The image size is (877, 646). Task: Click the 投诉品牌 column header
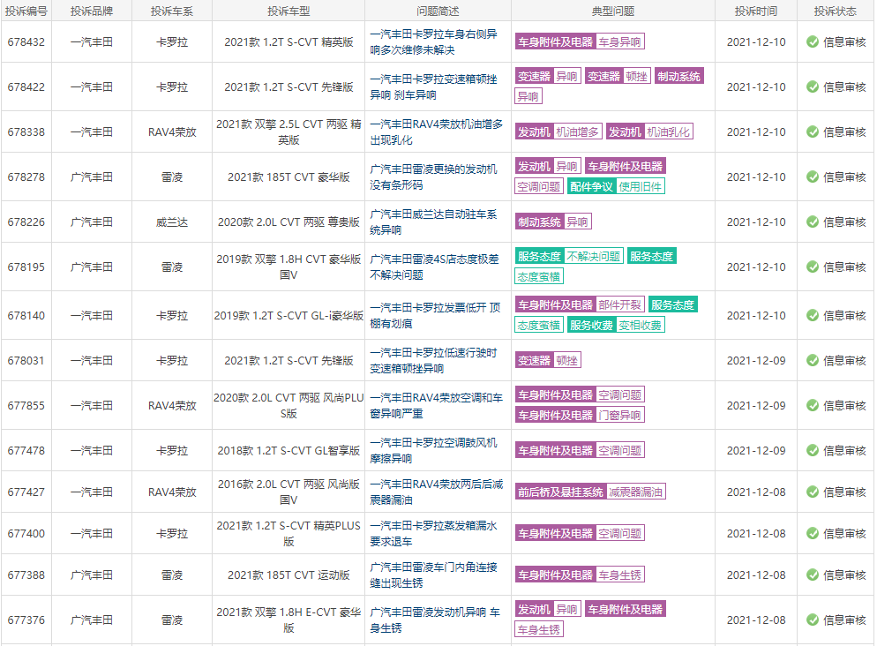tap(92, 11)
